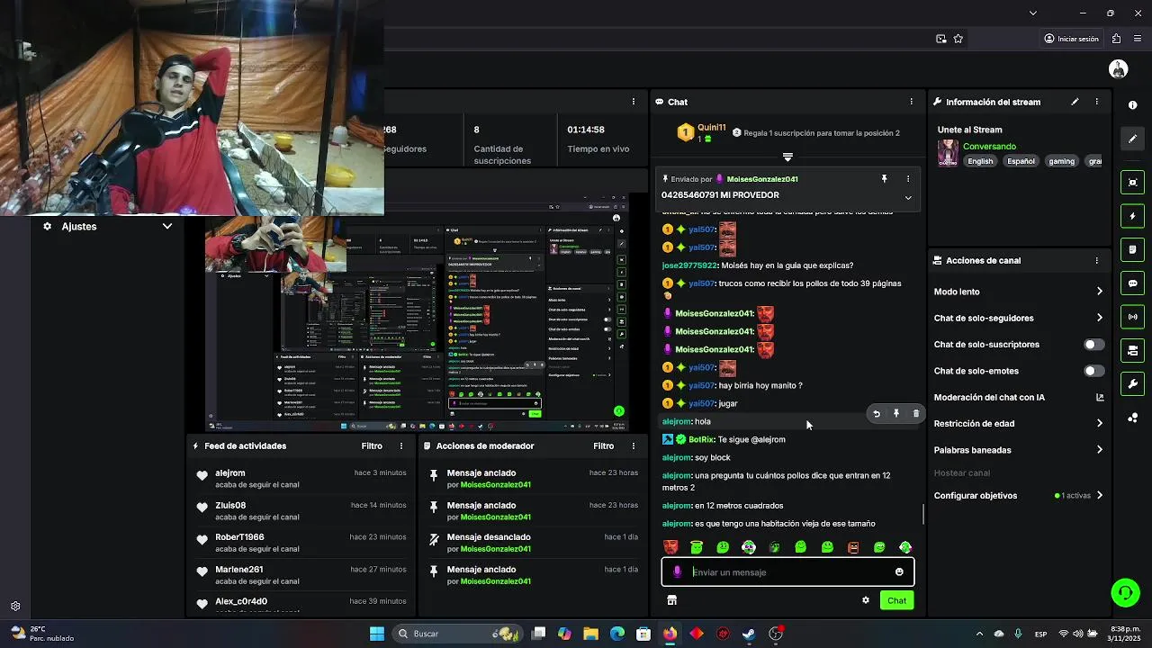This screenshot has width=1152, height=648.
Task: Select RoberT1966 entry in activity feed
Action: tap(301, 543)
